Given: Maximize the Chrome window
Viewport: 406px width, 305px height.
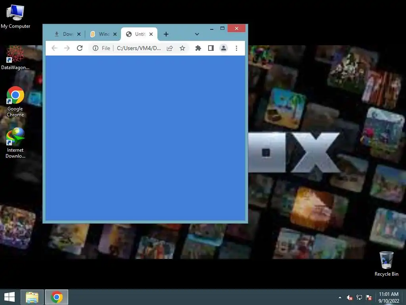Looking at the screenshot, I should point(222,29).
